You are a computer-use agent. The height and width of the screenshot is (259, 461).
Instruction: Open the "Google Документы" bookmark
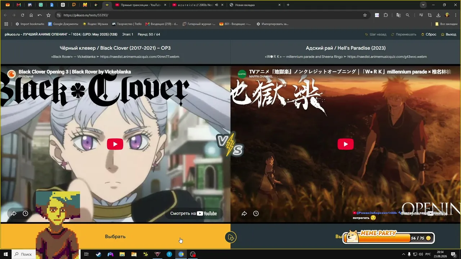coord(63,24)
